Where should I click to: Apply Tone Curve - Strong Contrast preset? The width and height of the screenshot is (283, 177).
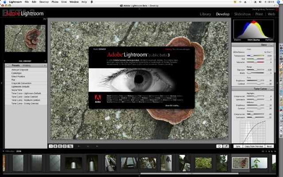coord(26,104)
